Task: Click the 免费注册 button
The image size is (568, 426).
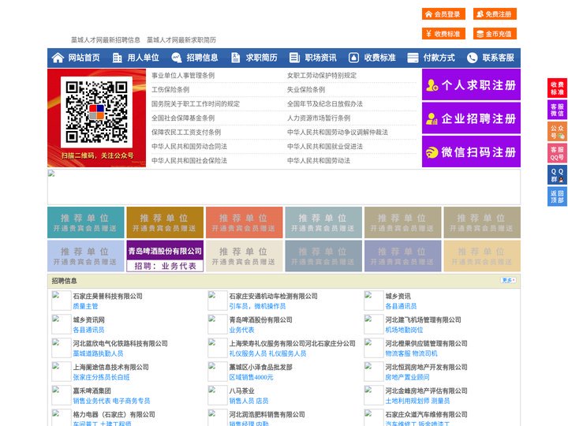Action: [x=495, y=14]
